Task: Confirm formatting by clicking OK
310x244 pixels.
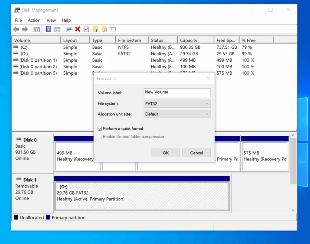Action: click(x=166, y=153)
